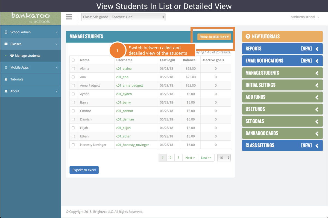The width and height of the screenshot is (328, 218).
Task: Click the Mobile Apps phone icon
Action: click(6, 68)
